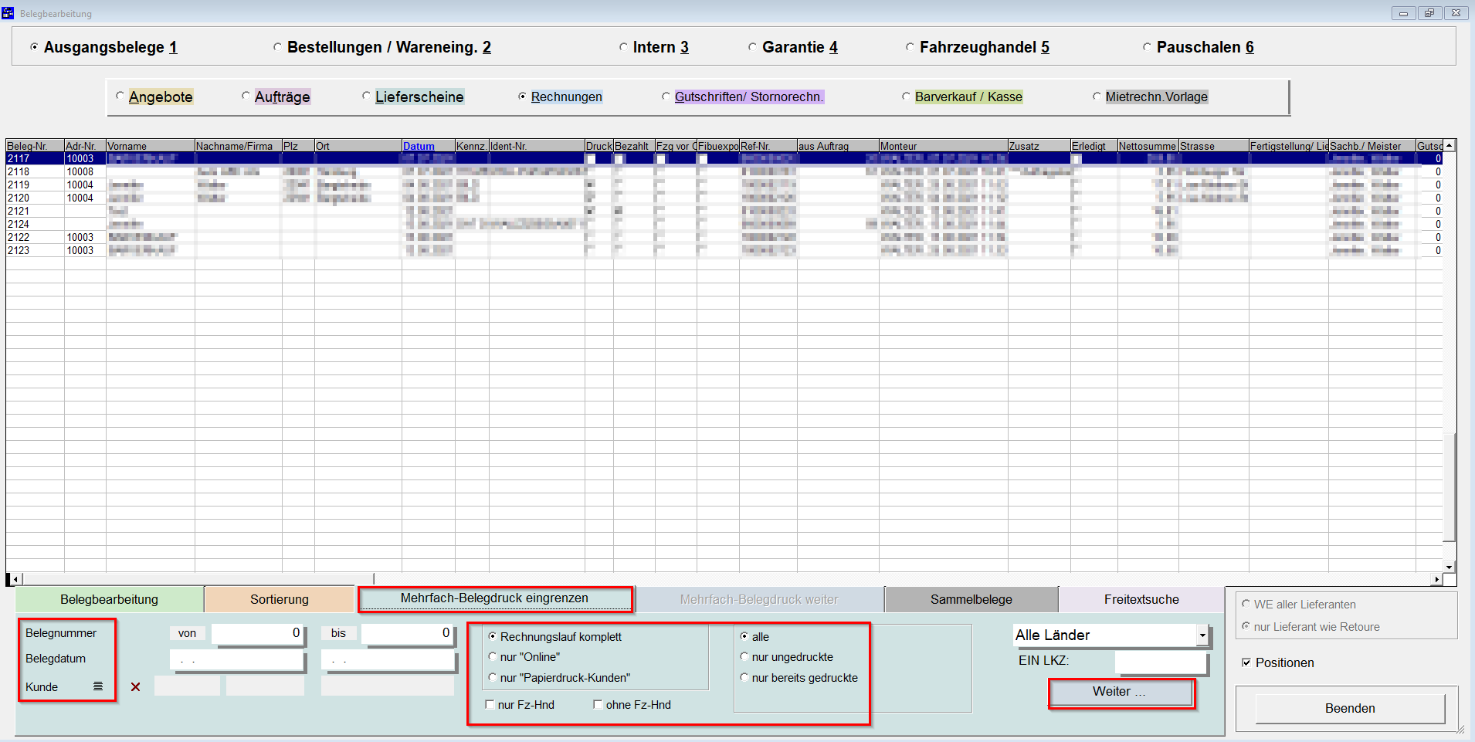Open the Sammelbelege tab
Image resolution: width=1475 pixels, height=742 pixels.
coord(971,599)
